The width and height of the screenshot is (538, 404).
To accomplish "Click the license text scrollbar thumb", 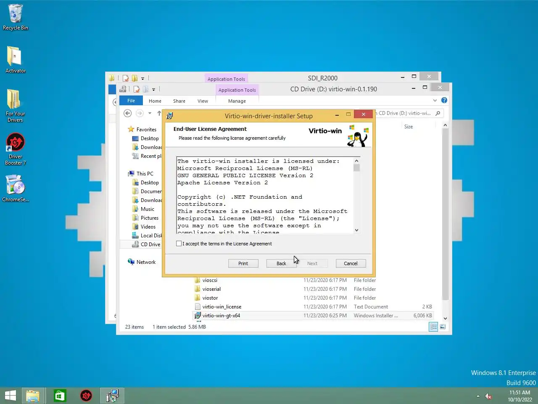I will [x=356, y=168].
